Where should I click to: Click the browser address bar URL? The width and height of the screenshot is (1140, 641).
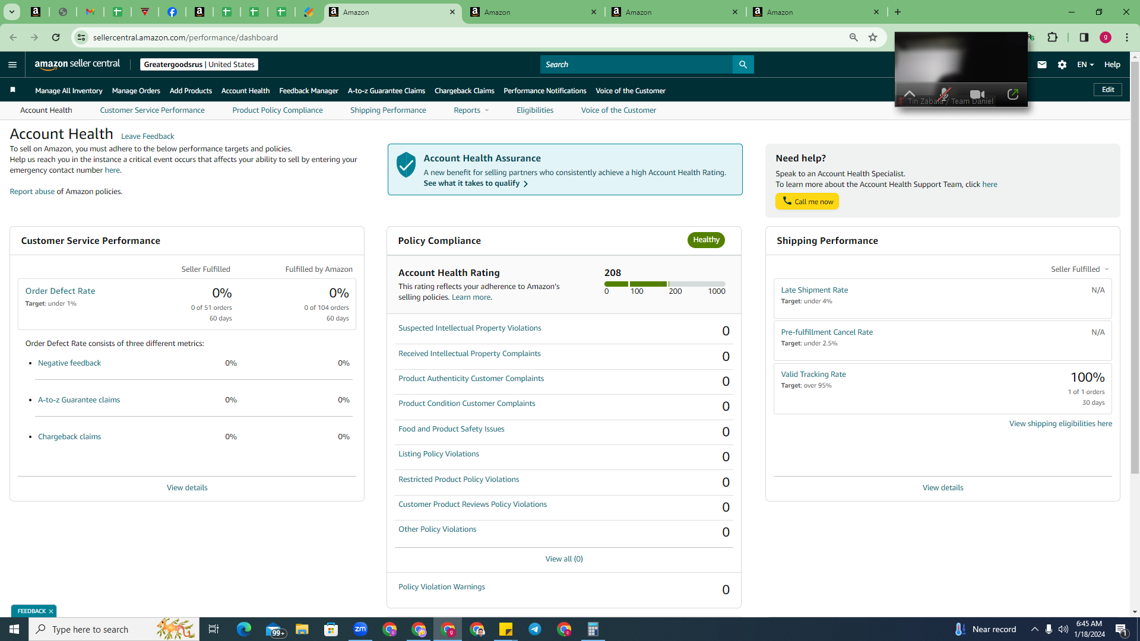click(185, 37)
